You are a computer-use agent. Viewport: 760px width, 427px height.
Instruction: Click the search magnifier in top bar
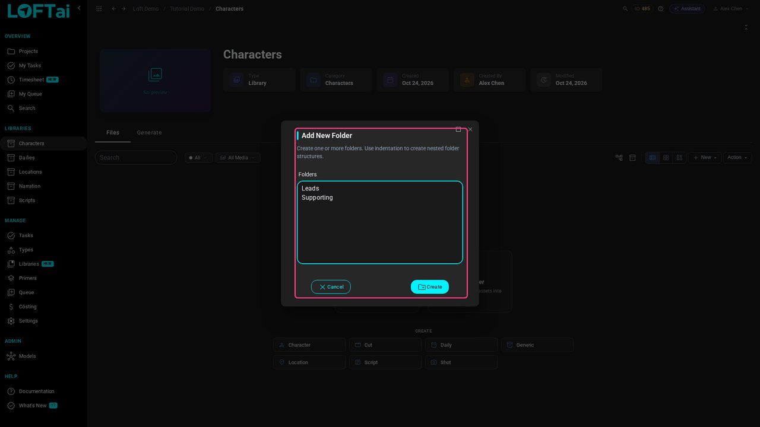click(625, 9)
